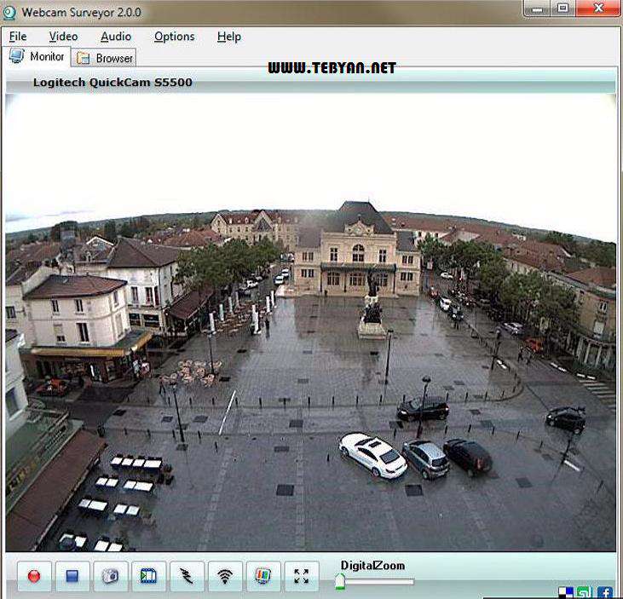Open the Help menu
Image resolution: width=623 pixels, height=599 pixels.
pos(229,37)
